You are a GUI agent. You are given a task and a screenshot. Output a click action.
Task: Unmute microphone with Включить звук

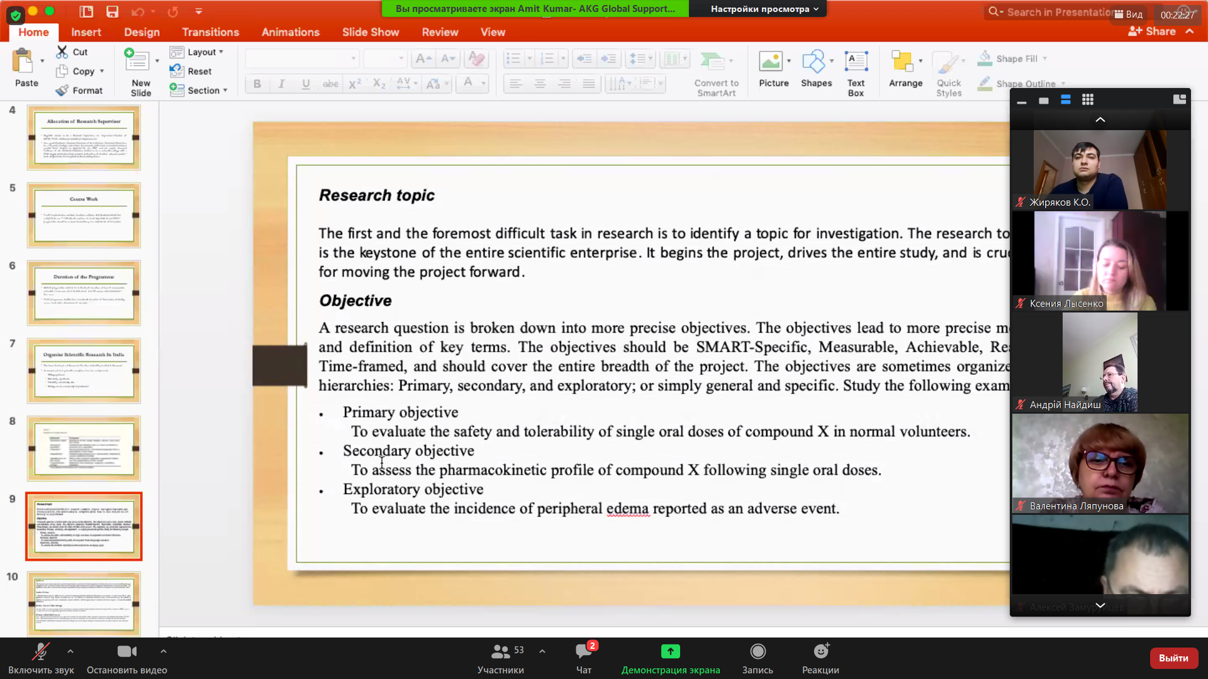(x=41, y=651)
